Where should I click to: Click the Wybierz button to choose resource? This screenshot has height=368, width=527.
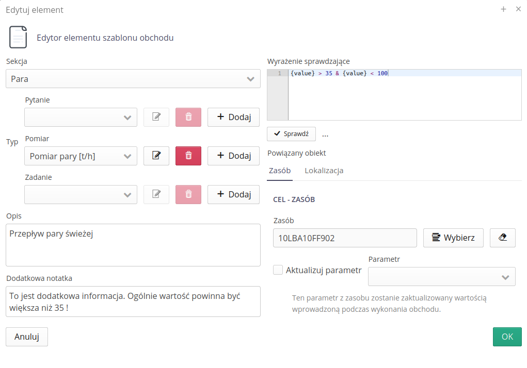(x=453, y=238)
